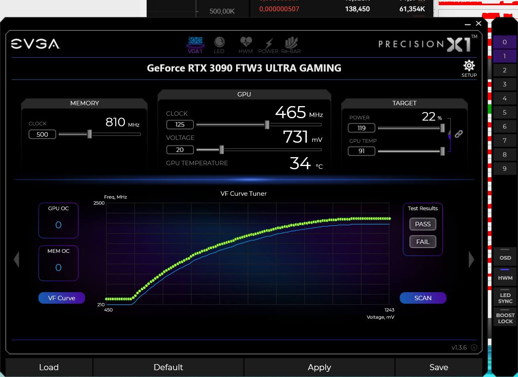The width and height of the screenshot is (518, 377).
Task: Edit power target field showing 119
Action: 361,128
